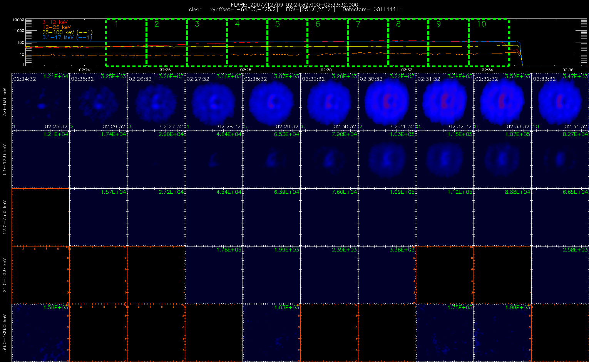Open the 50-100 keV image with peak 1.63E+03
This screenshot has width=589, height=362.
[x=272, y=333]
